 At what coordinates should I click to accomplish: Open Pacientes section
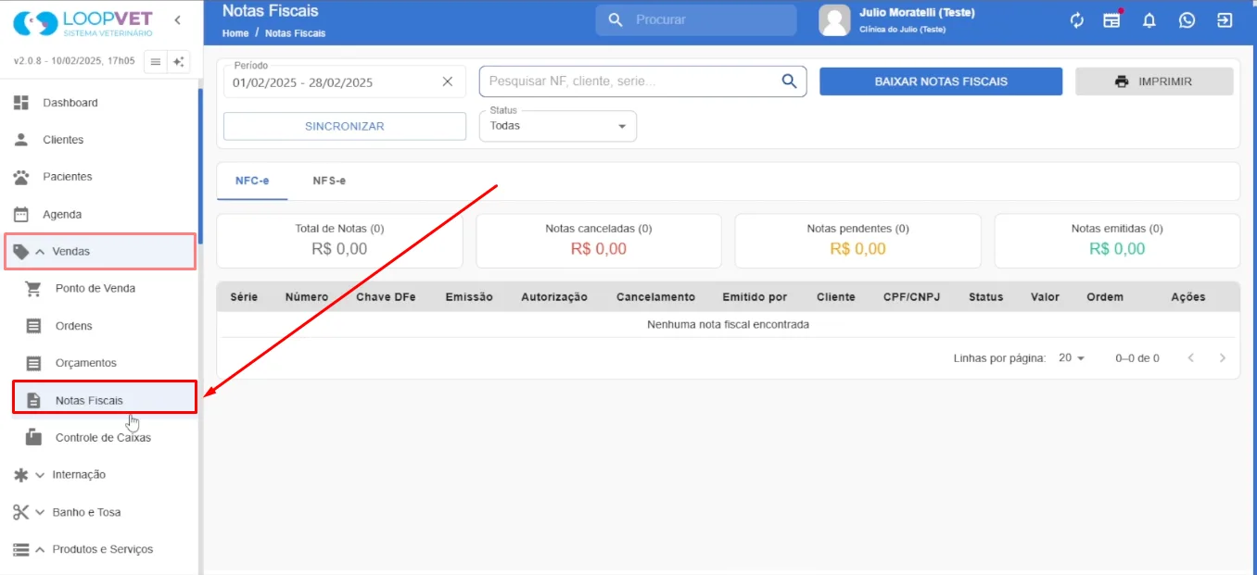[x=99, y=177]
